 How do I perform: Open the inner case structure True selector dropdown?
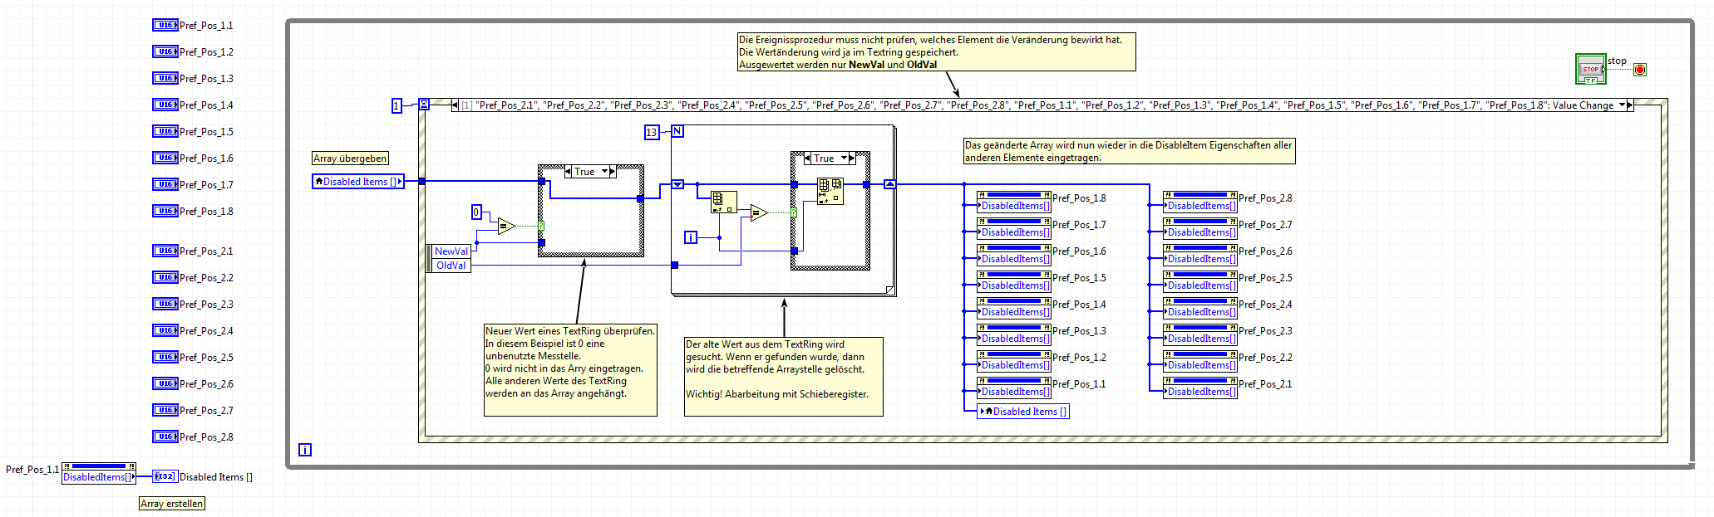843,158
